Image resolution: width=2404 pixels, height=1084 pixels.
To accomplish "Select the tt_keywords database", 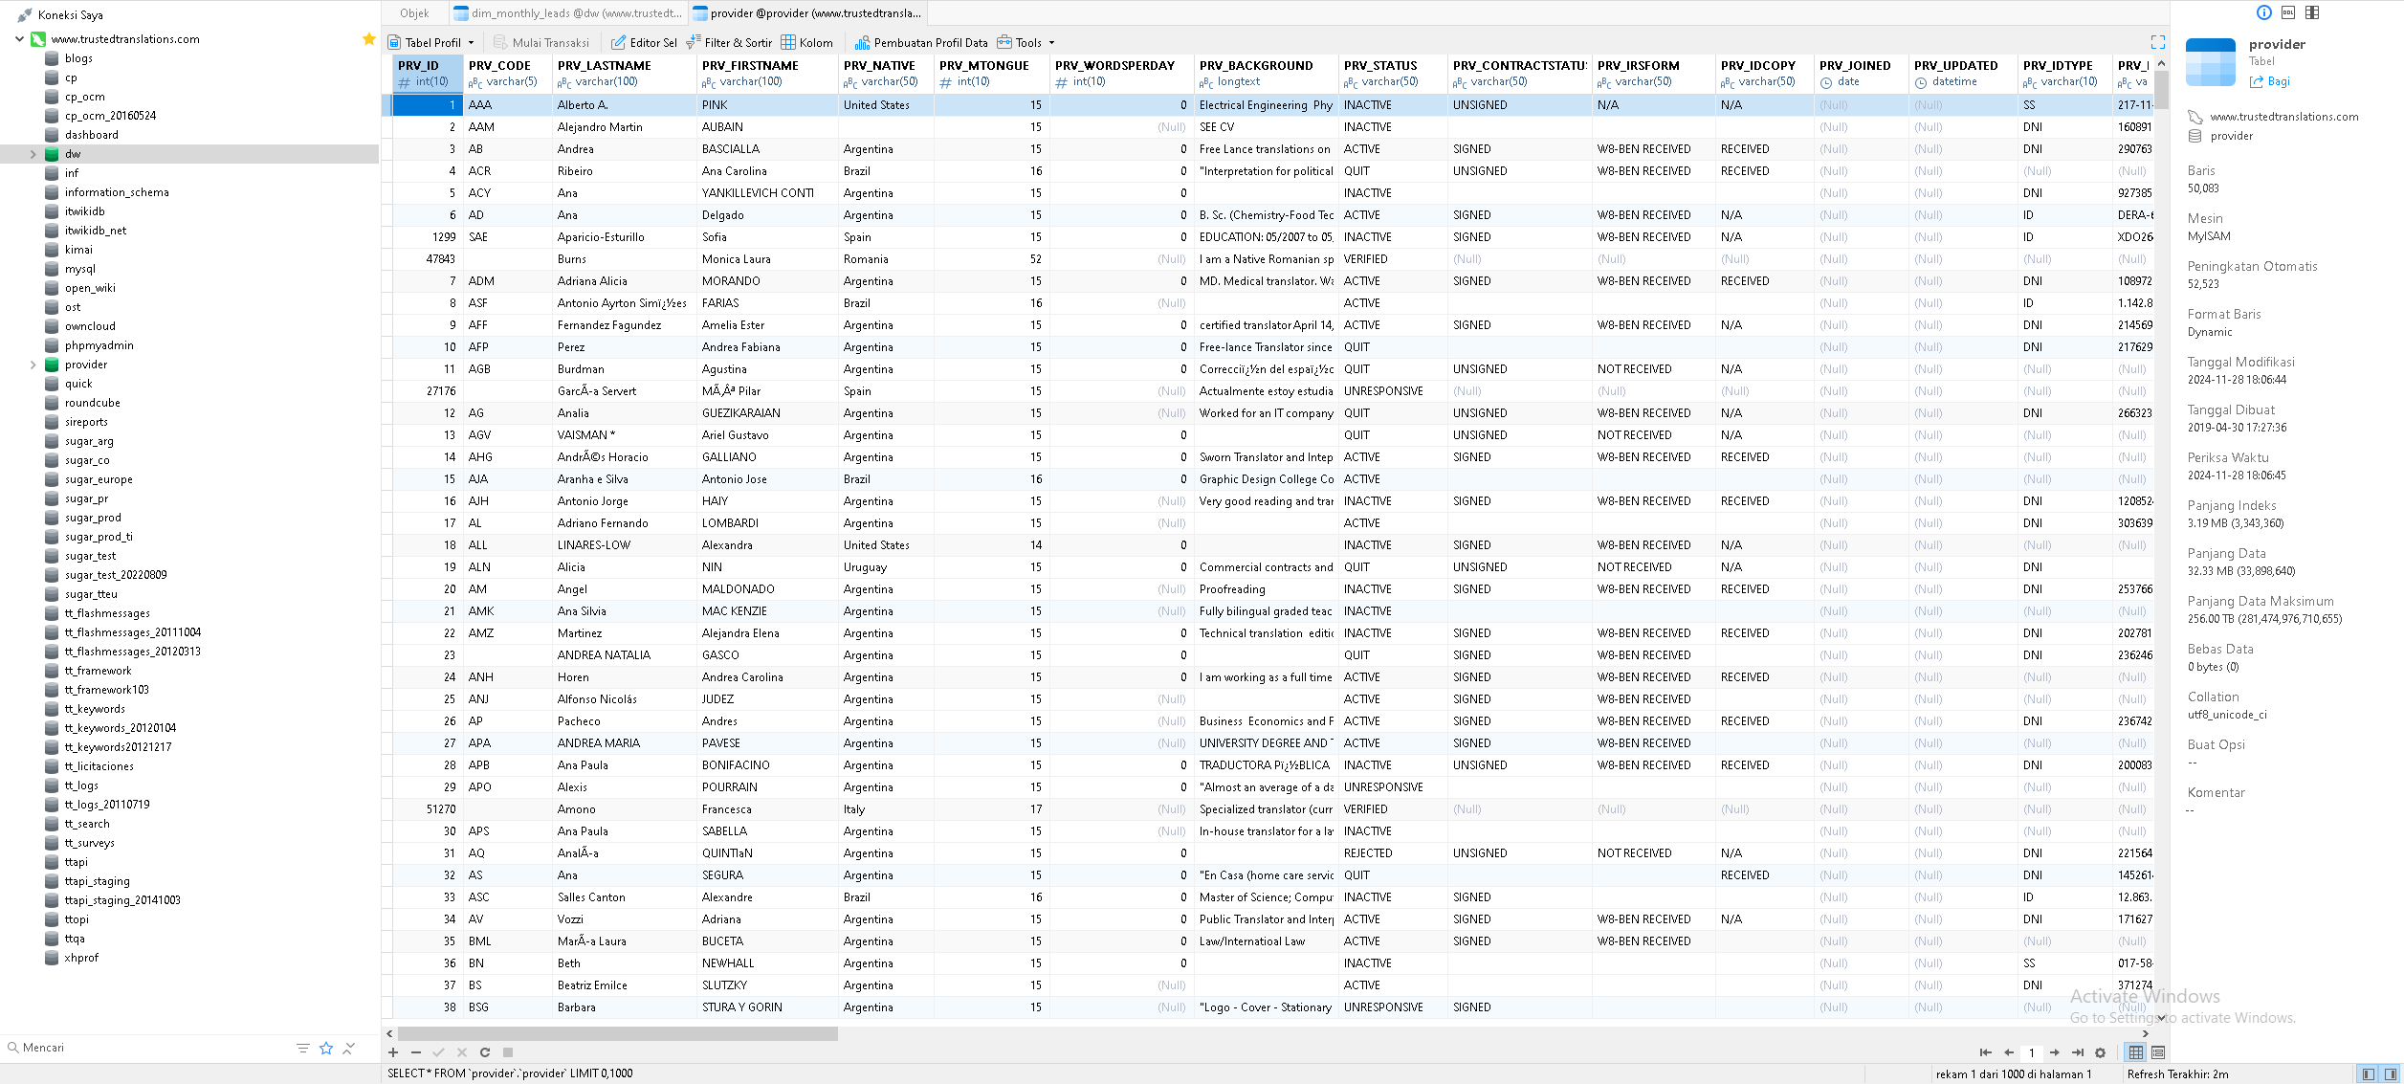I will [x=94, y=709].
